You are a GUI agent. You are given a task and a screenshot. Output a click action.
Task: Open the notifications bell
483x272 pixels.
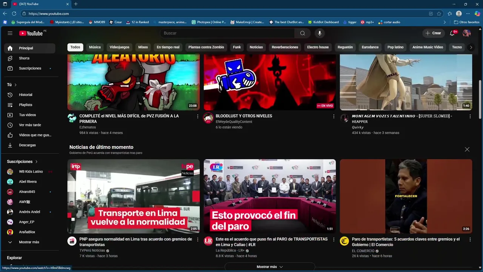coord(452,33)
